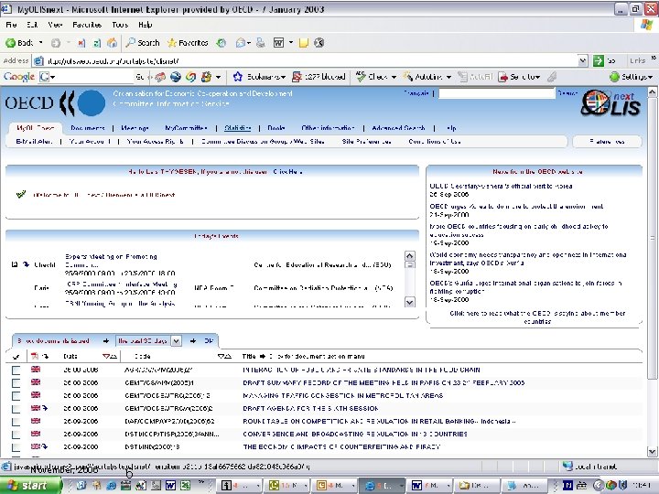Tick the checkbox beside DRAFT AGENDA FOR THE SIXTH SESSION
This screenshot has height=494, width=659.
click(x=16, y=408)
